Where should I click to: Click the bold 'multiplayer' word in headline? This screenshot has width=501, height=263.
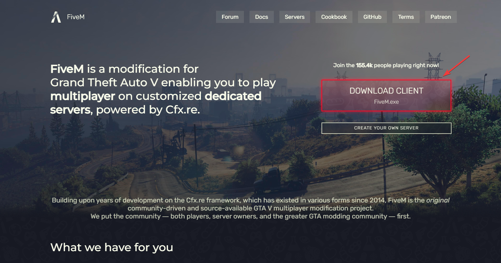pos(82,96)
